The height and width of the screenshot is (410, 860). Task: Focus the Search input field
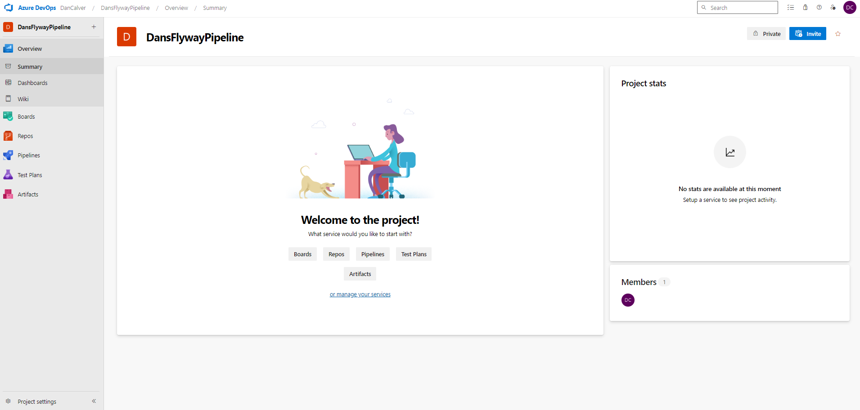(737, 8)
